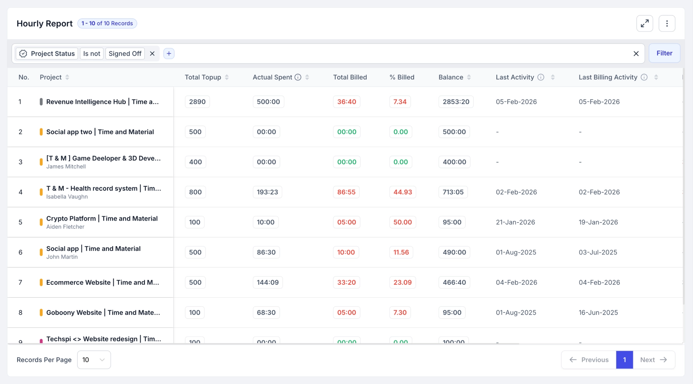Open the three-dot options menu
Screen dimensions: 693x384
click(x=667, y=23)
